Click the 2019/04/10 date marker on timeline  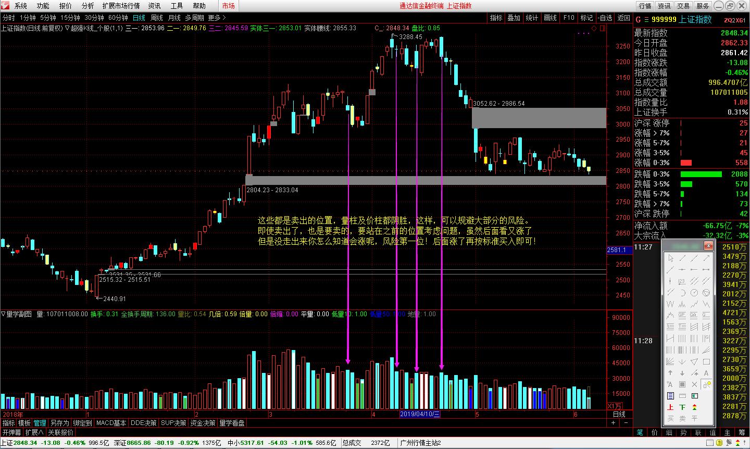(x=420, y=414)
